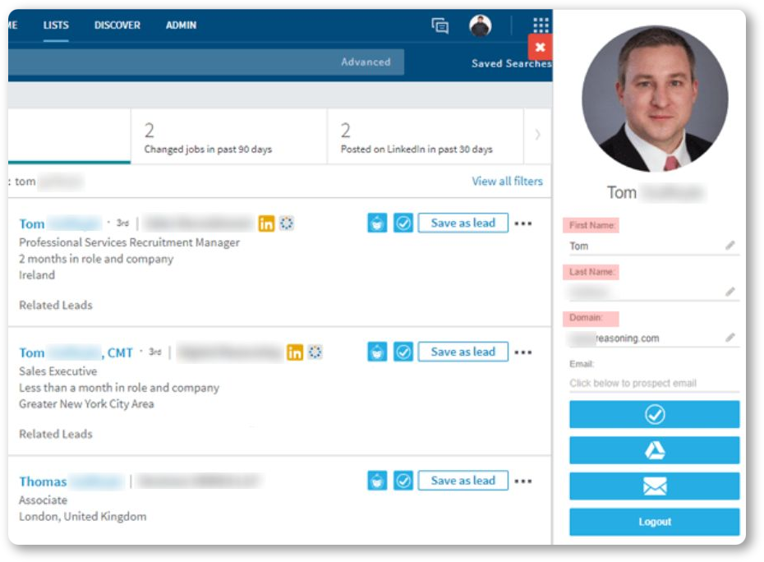The height and width of the screenshot is (562, 764).
Task: Click the checkmark verify icon on first Tom row
Action: tap(403, 223)
